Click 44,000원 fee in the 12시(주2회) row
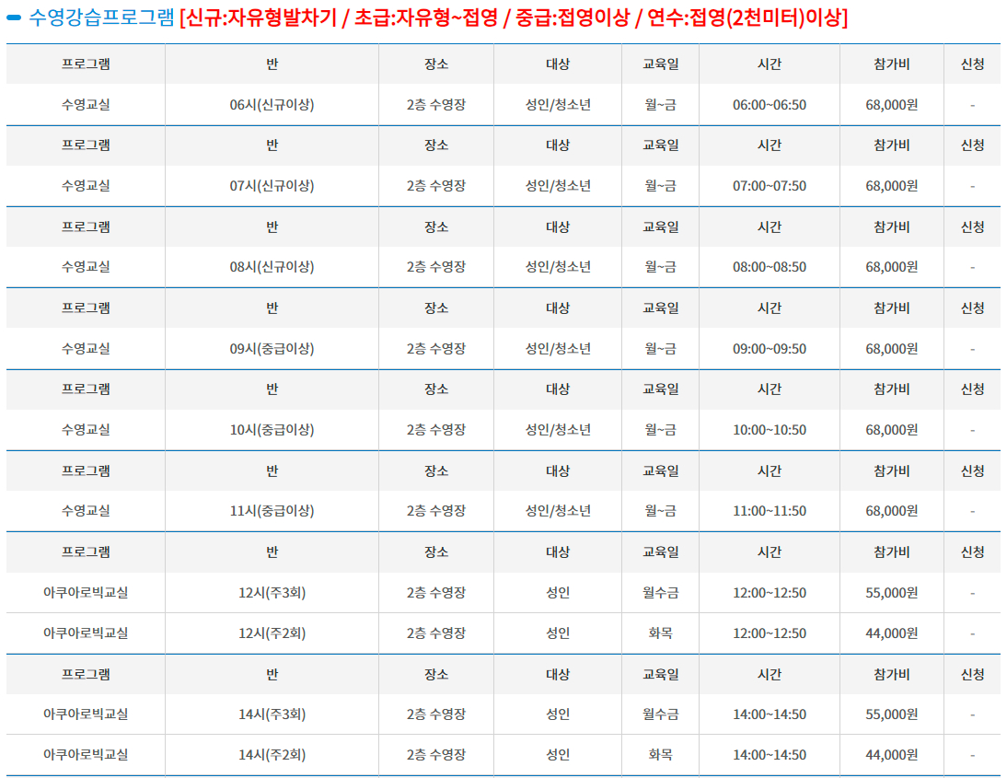This screenshot has width=1007, height=778. (x=891, y=633)
